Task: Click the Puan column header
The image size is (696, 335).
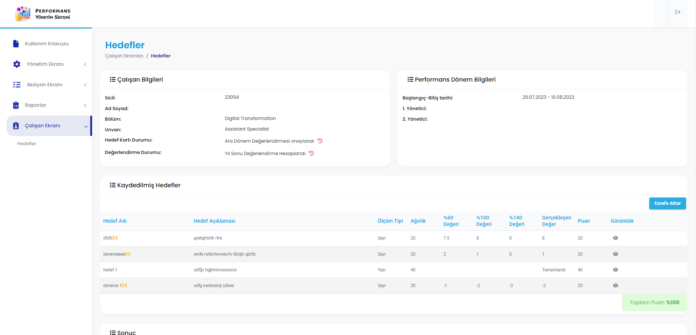Action: pos(583,221)
